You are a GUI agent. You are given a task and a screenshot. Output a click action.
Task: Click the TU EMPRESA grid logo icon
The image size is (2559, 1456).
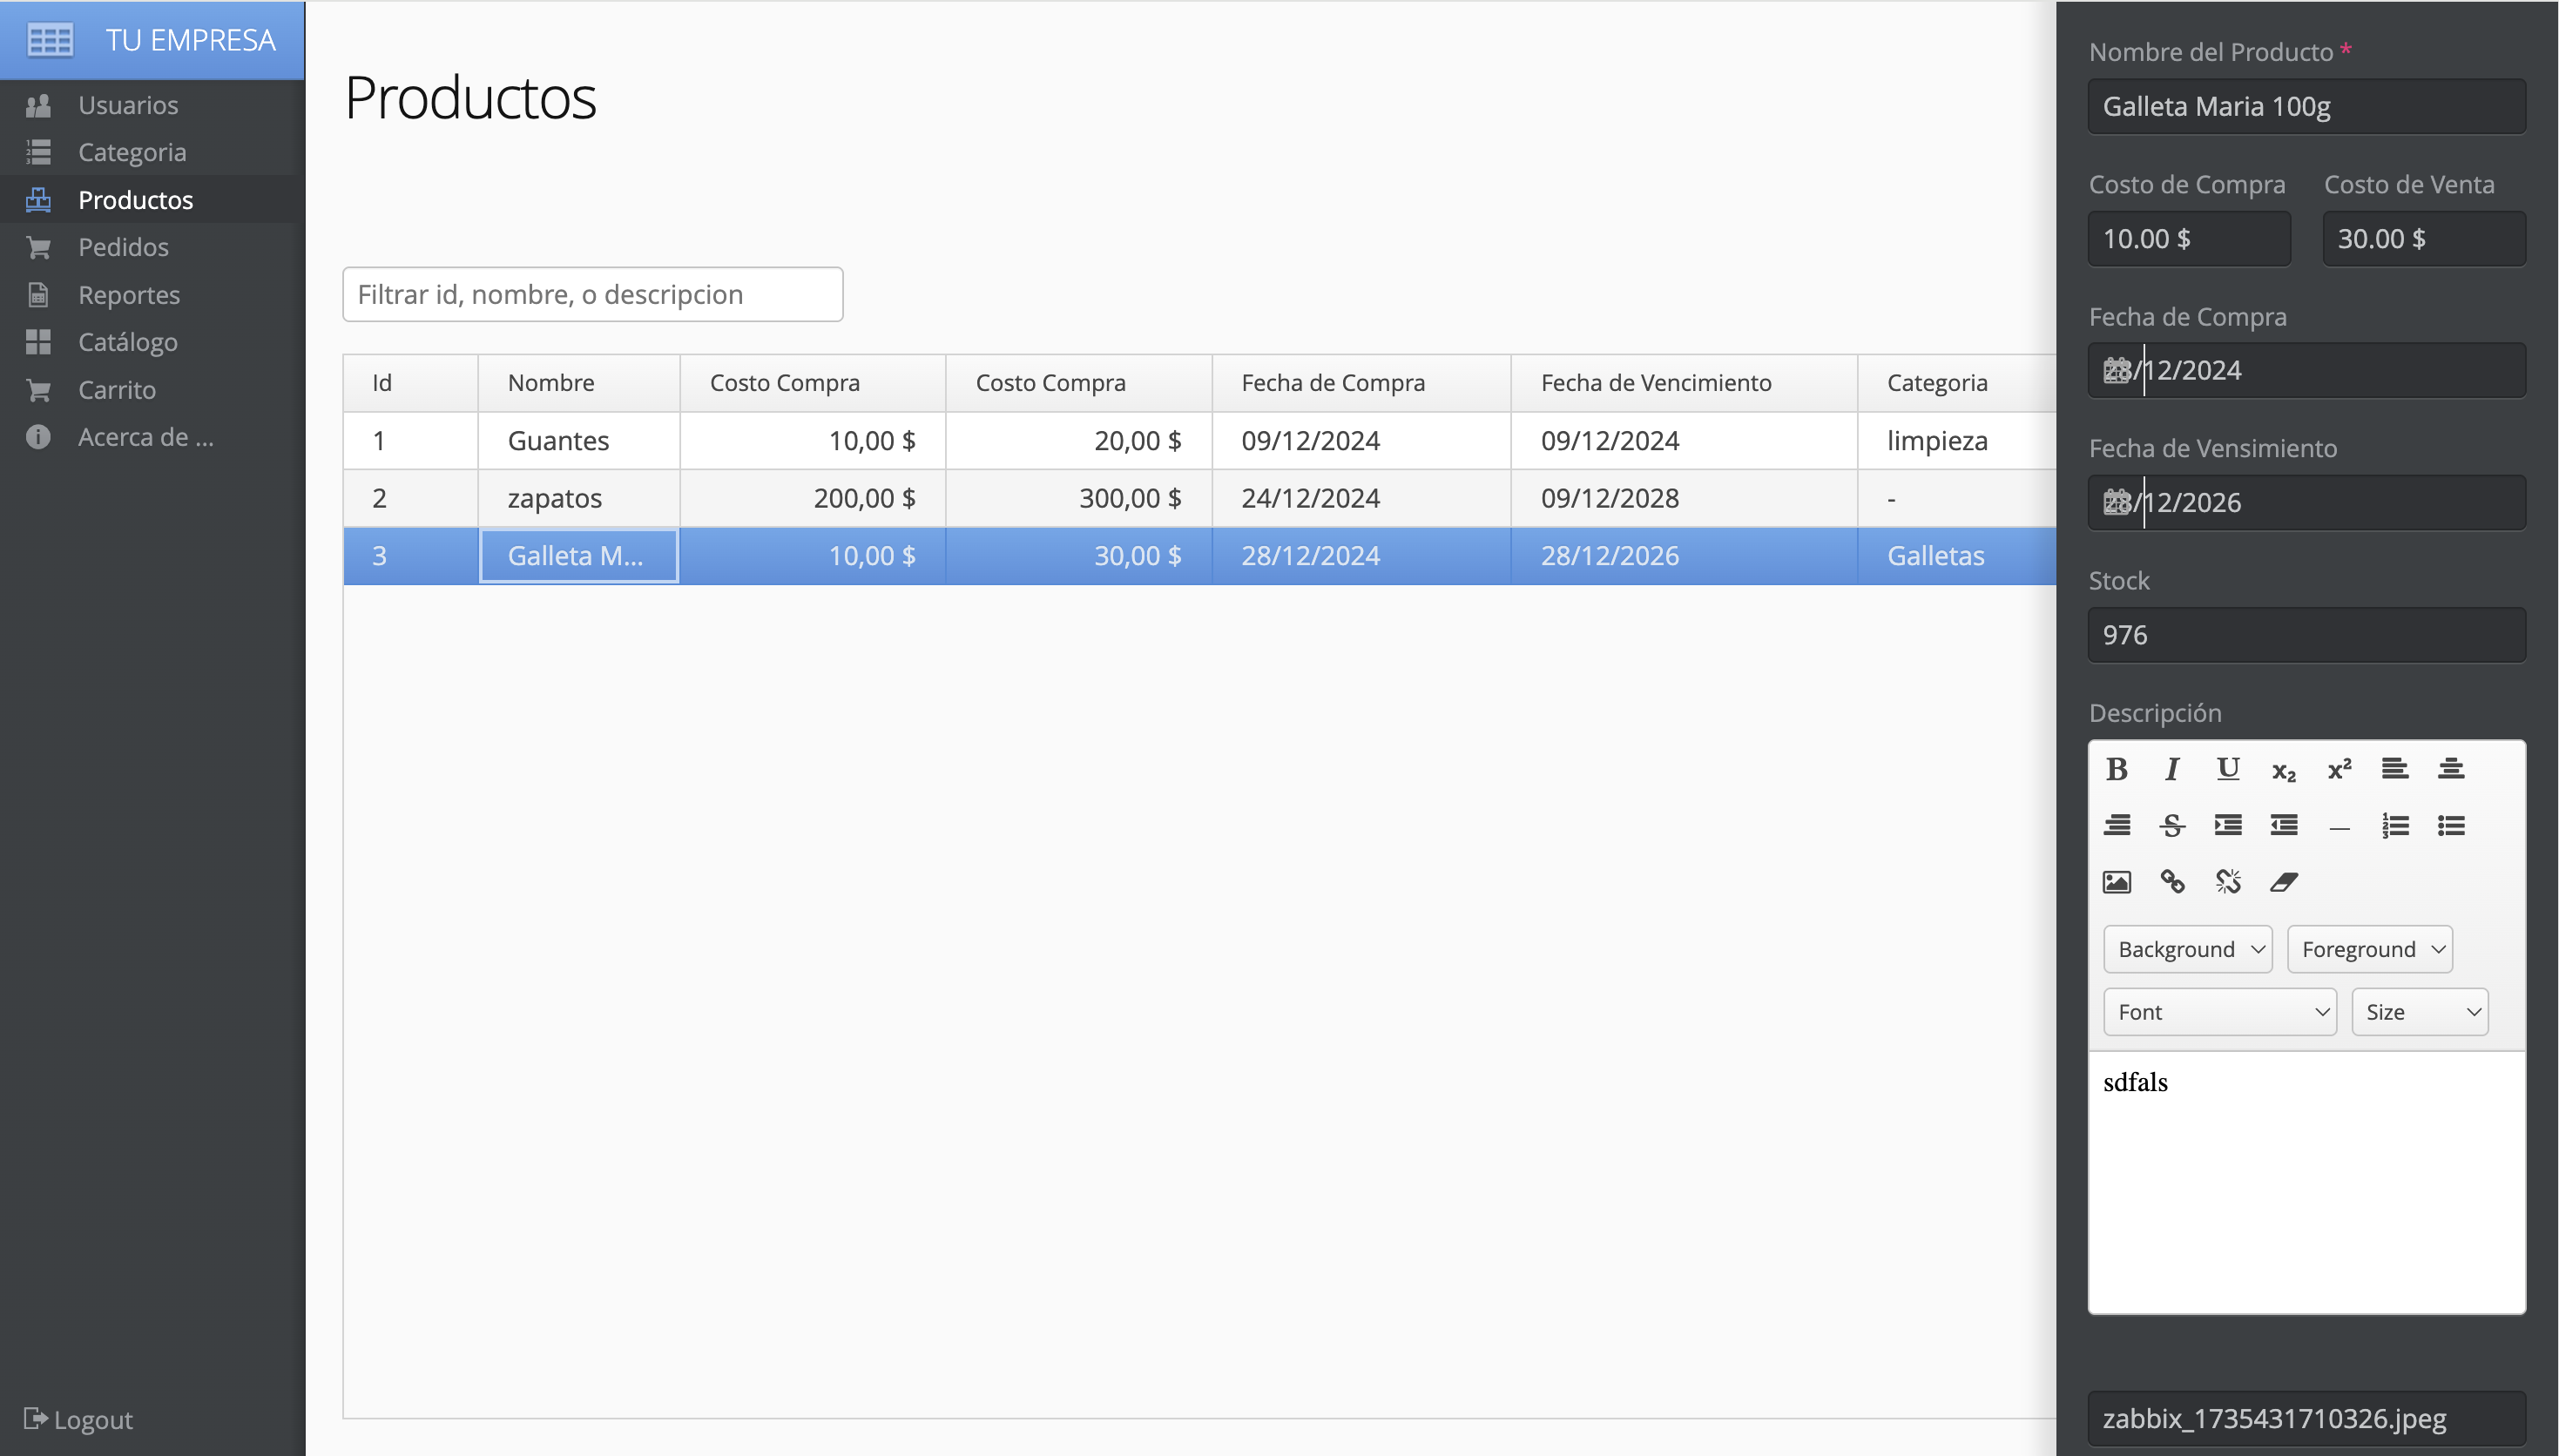(x=50, y=40)
